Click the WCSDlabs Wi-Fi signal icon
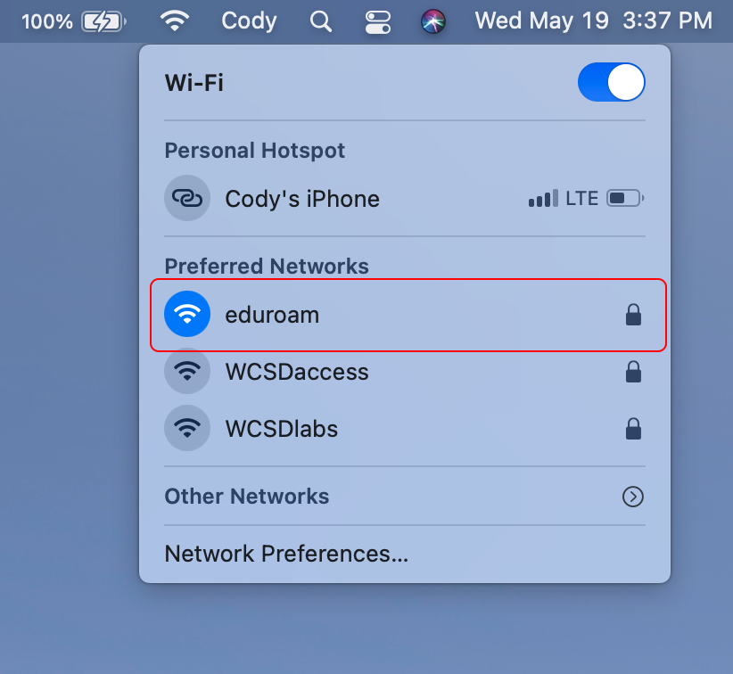Screen dimensions: 733x674 [x=187, y=428]
